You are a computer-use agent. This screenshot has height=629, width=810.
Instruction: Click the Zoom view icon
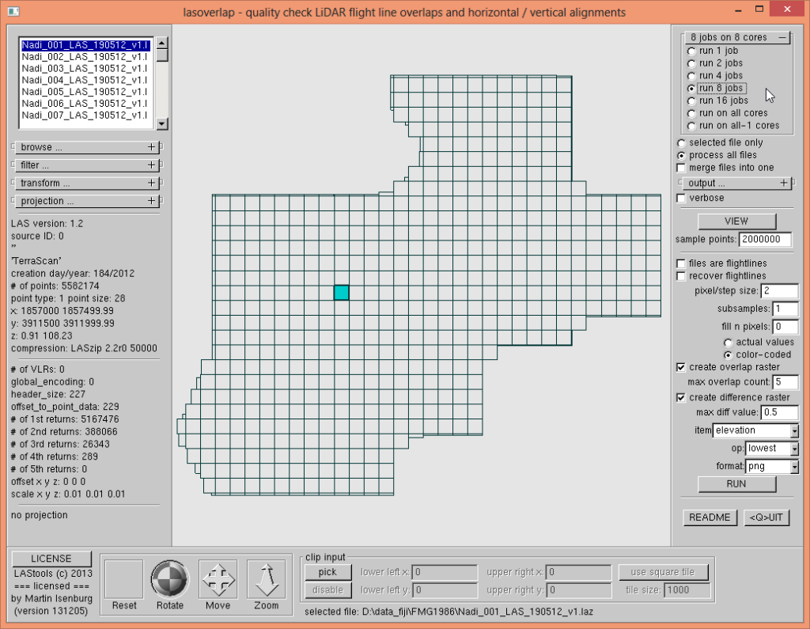[267, 579]
